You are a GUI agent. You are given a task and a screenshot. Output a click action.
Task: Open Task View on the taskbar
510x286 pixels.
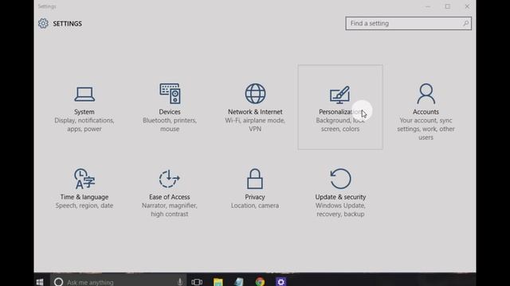click(x=197, y=282)
